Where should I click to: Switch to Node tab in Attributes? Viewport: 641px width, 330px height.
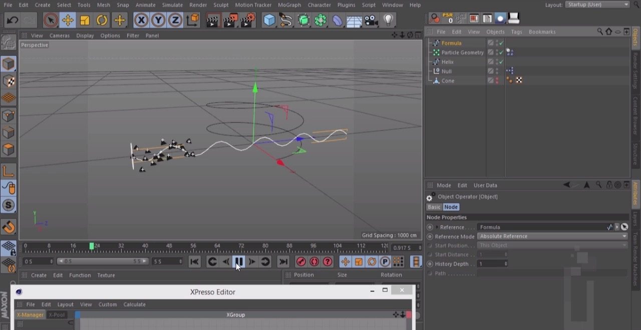[451, 207]
